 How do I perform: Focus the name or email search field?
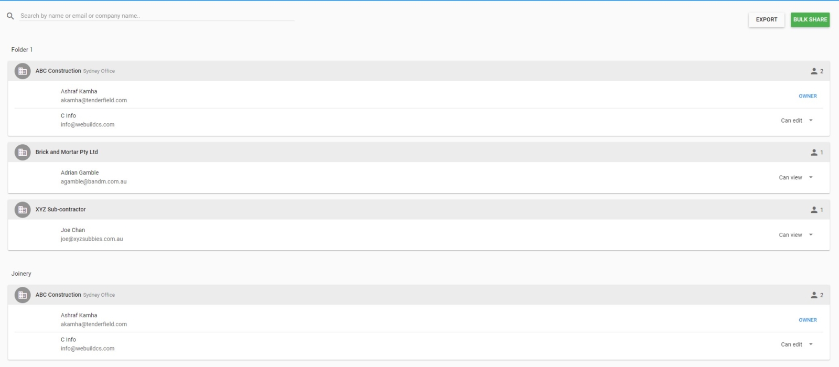pos(157,16)
